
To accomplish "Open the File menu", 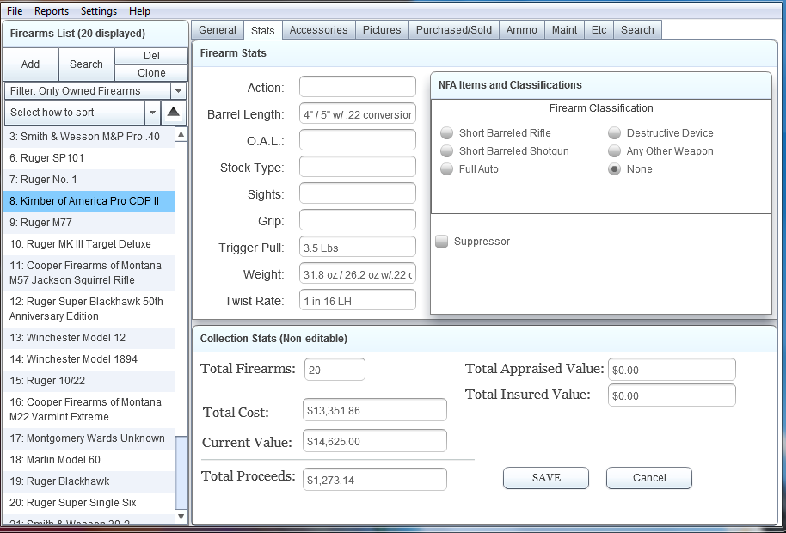I will (15, 10).
